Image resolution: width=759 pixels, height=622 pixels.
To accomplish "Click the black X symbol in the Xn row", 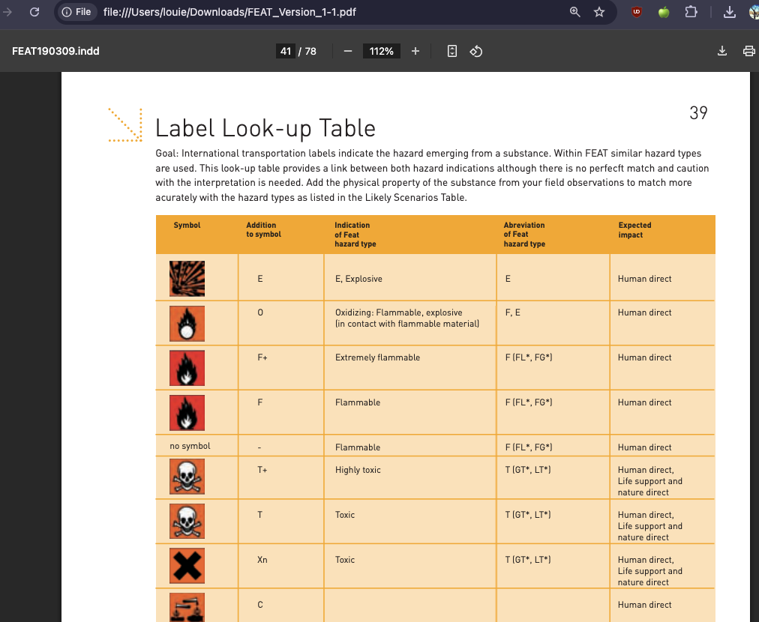I will (187, 567).
